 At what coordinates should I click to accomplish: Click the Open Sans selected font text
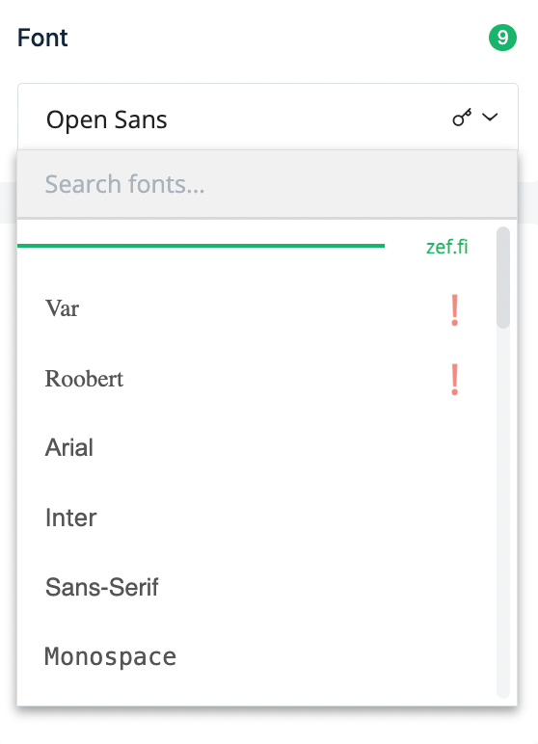pyautogui.click(x=106, y=120)
